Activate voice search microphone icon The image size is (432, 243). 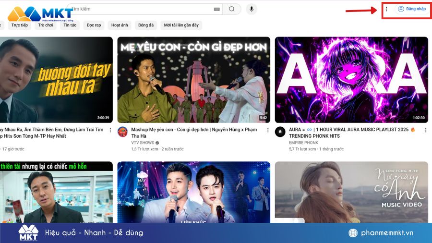point(251,9)
